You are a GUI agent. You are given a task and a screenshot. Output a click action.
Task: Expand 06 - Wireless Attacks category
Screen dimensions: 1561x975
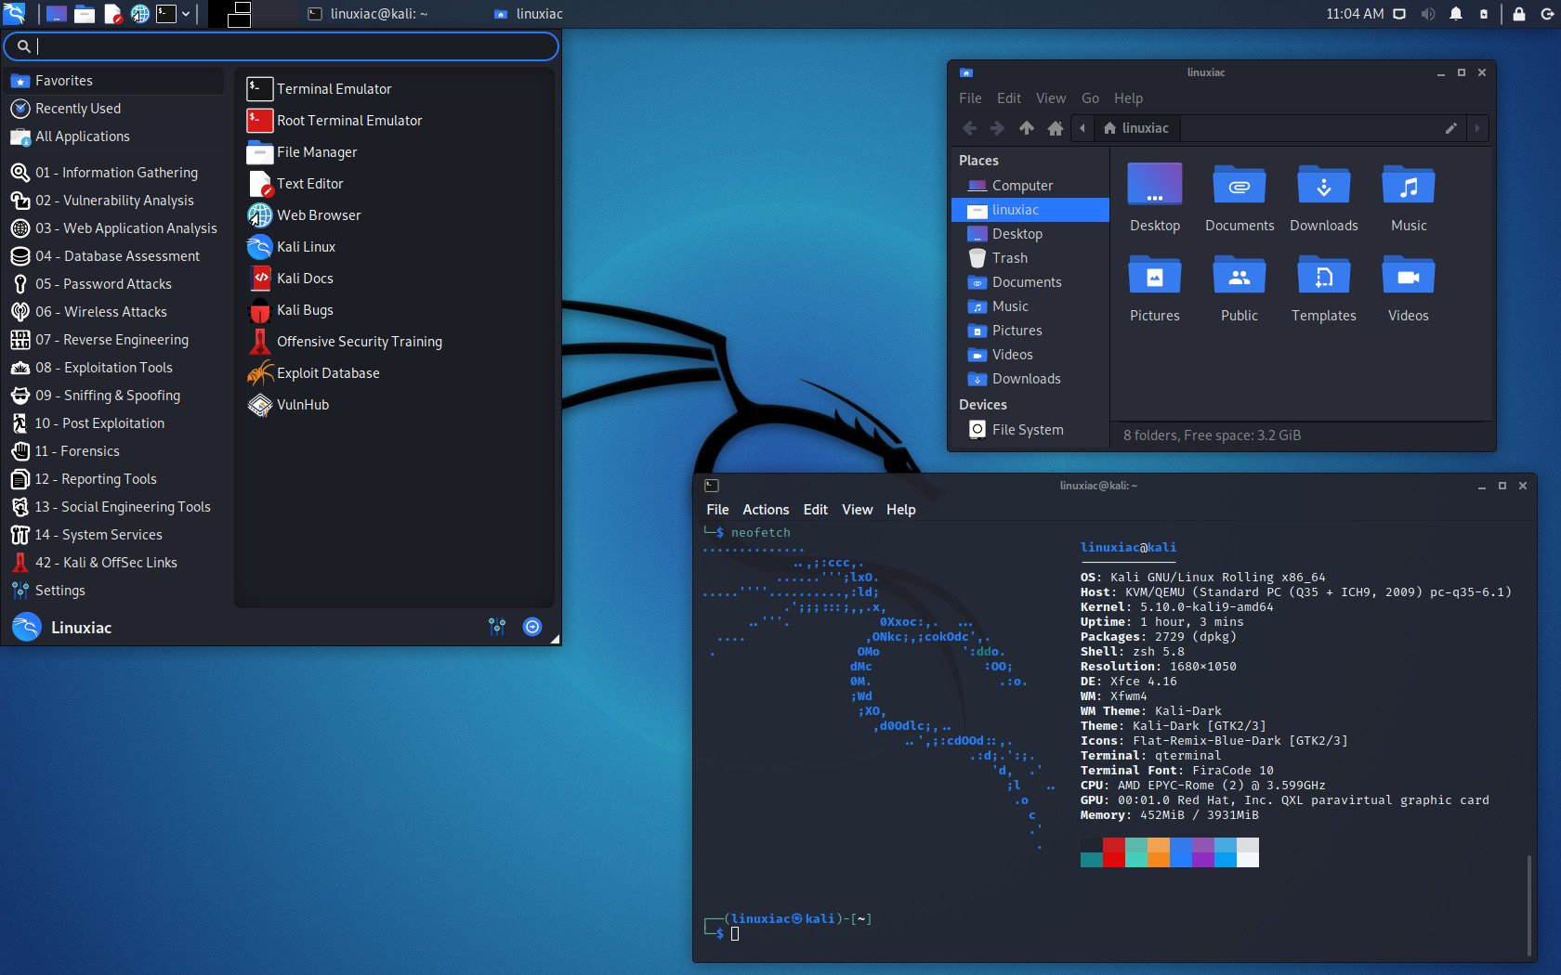pos(115,312)
